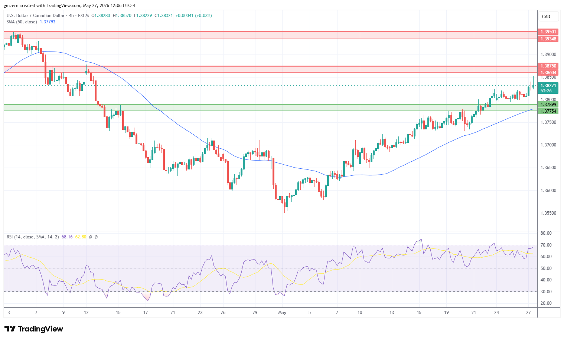Screen dimensions: 564x340
Task: Click the 30.00 RSI scale label
Action: (546, 292)
